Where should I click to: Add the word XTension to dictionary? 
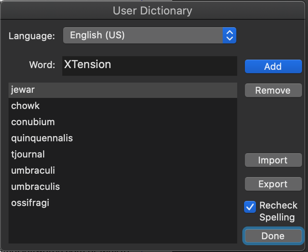tap(273, 66)
